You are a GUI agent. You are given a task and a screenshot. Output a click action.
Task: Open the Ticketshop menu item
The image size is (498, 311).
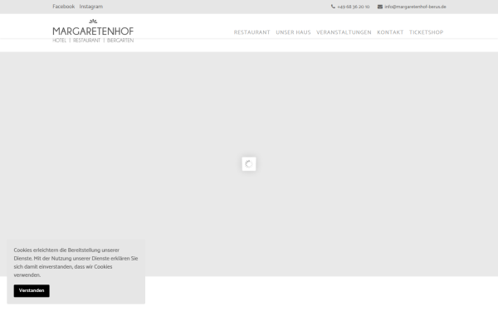point(426,32)
